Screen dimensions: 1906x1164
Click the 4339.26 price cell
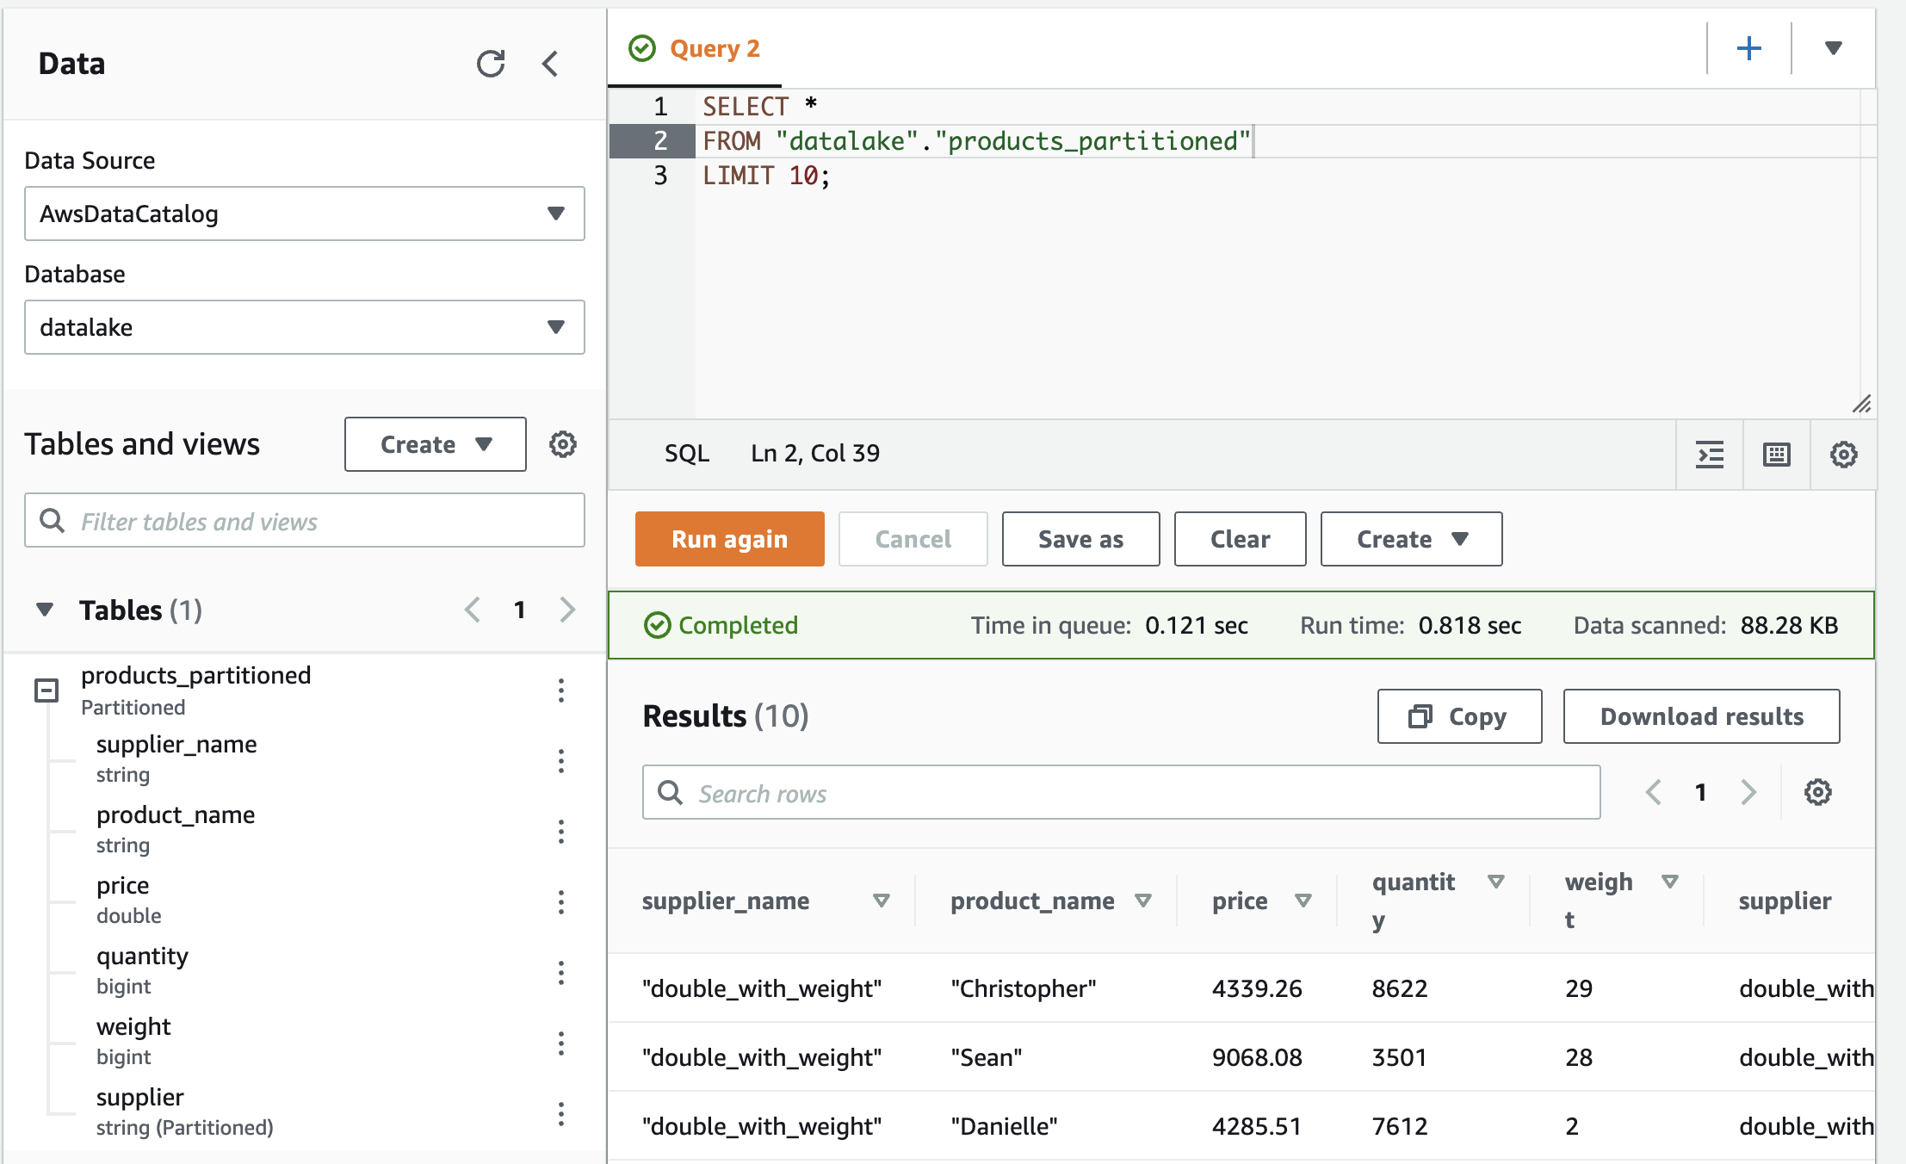coord(1257,988)
